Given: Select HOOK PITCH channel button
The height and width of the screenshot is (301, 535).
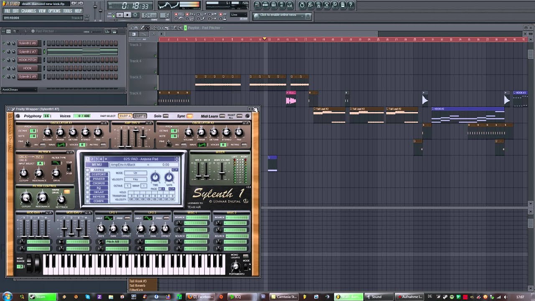Looking at the screenshot, I should tap(28, 60).
